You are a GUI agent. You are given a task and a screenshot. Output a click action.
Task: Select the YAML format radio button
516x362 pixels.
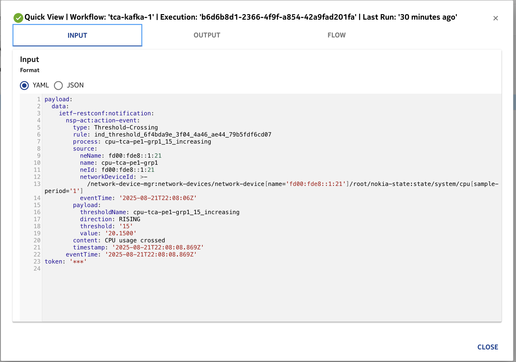tap(25, 85)
